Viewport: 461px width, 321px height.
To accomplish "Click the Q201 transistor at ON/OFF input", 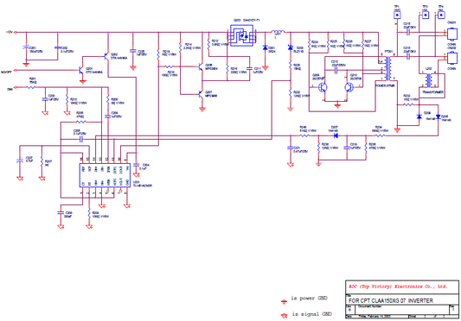I will click(81, 71).
